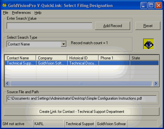Maximize the V-QuickLink window
The image size is (164, 129).
pyautogui.click(x=151, y=5)
